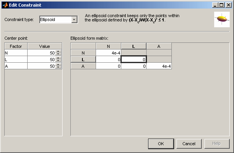The width and height of the screenshot is (234, 153).
Task: Click the L center value field
Action: click(x=42, y=60)
